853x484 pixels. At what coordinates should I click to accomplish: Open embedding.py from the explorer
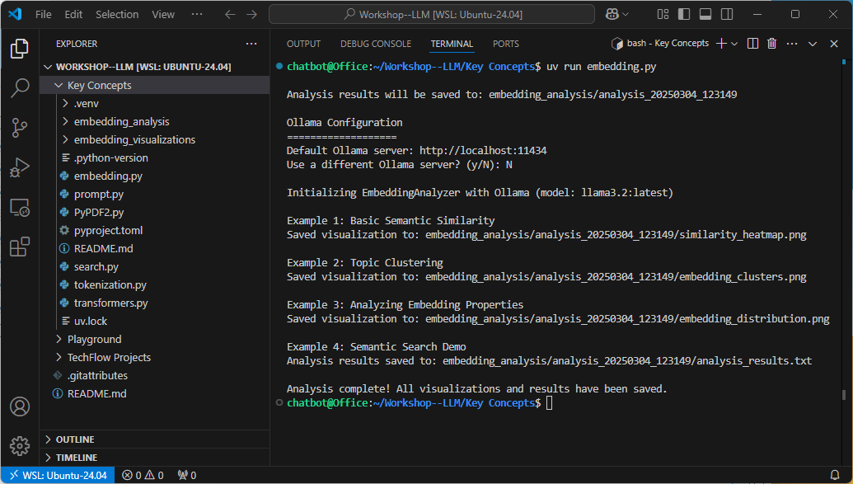pyautogui.click(x=108, y=176)
